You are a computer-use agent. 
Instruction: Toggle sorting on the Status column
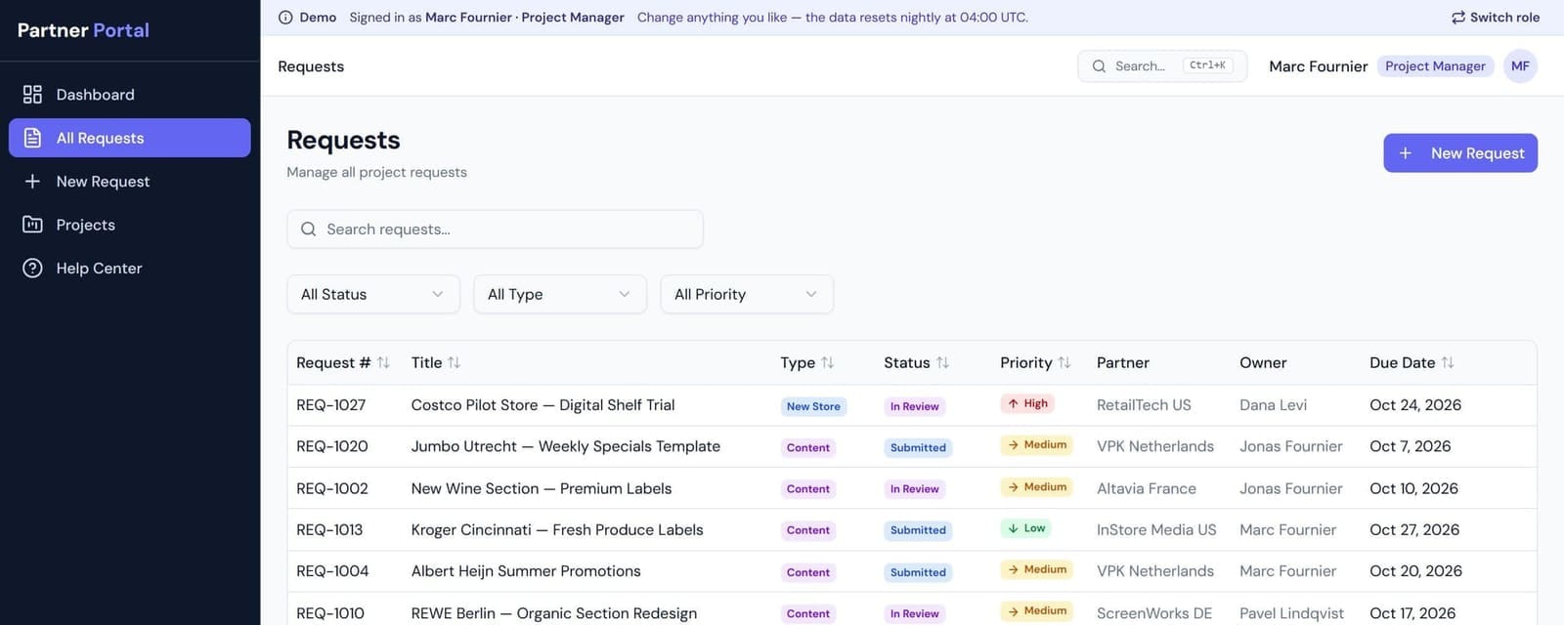942,363
